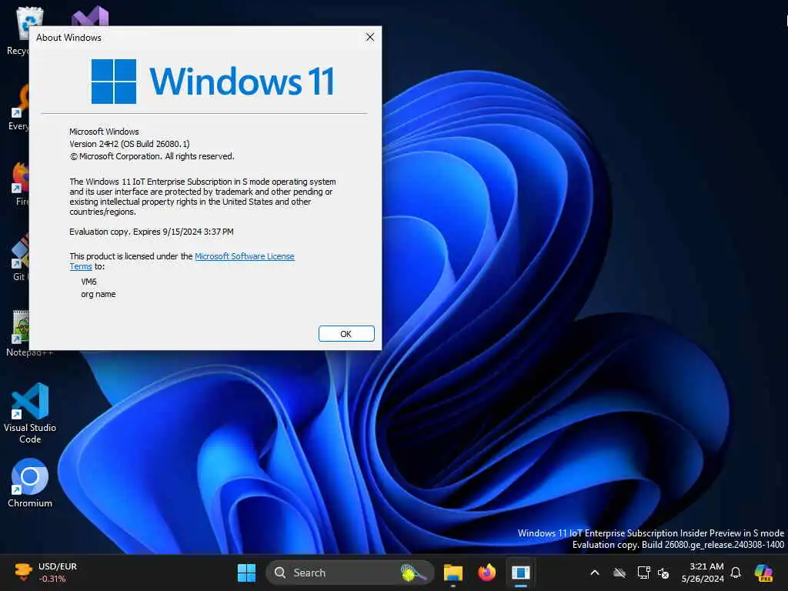Click the Terms link word

[80, 266]
